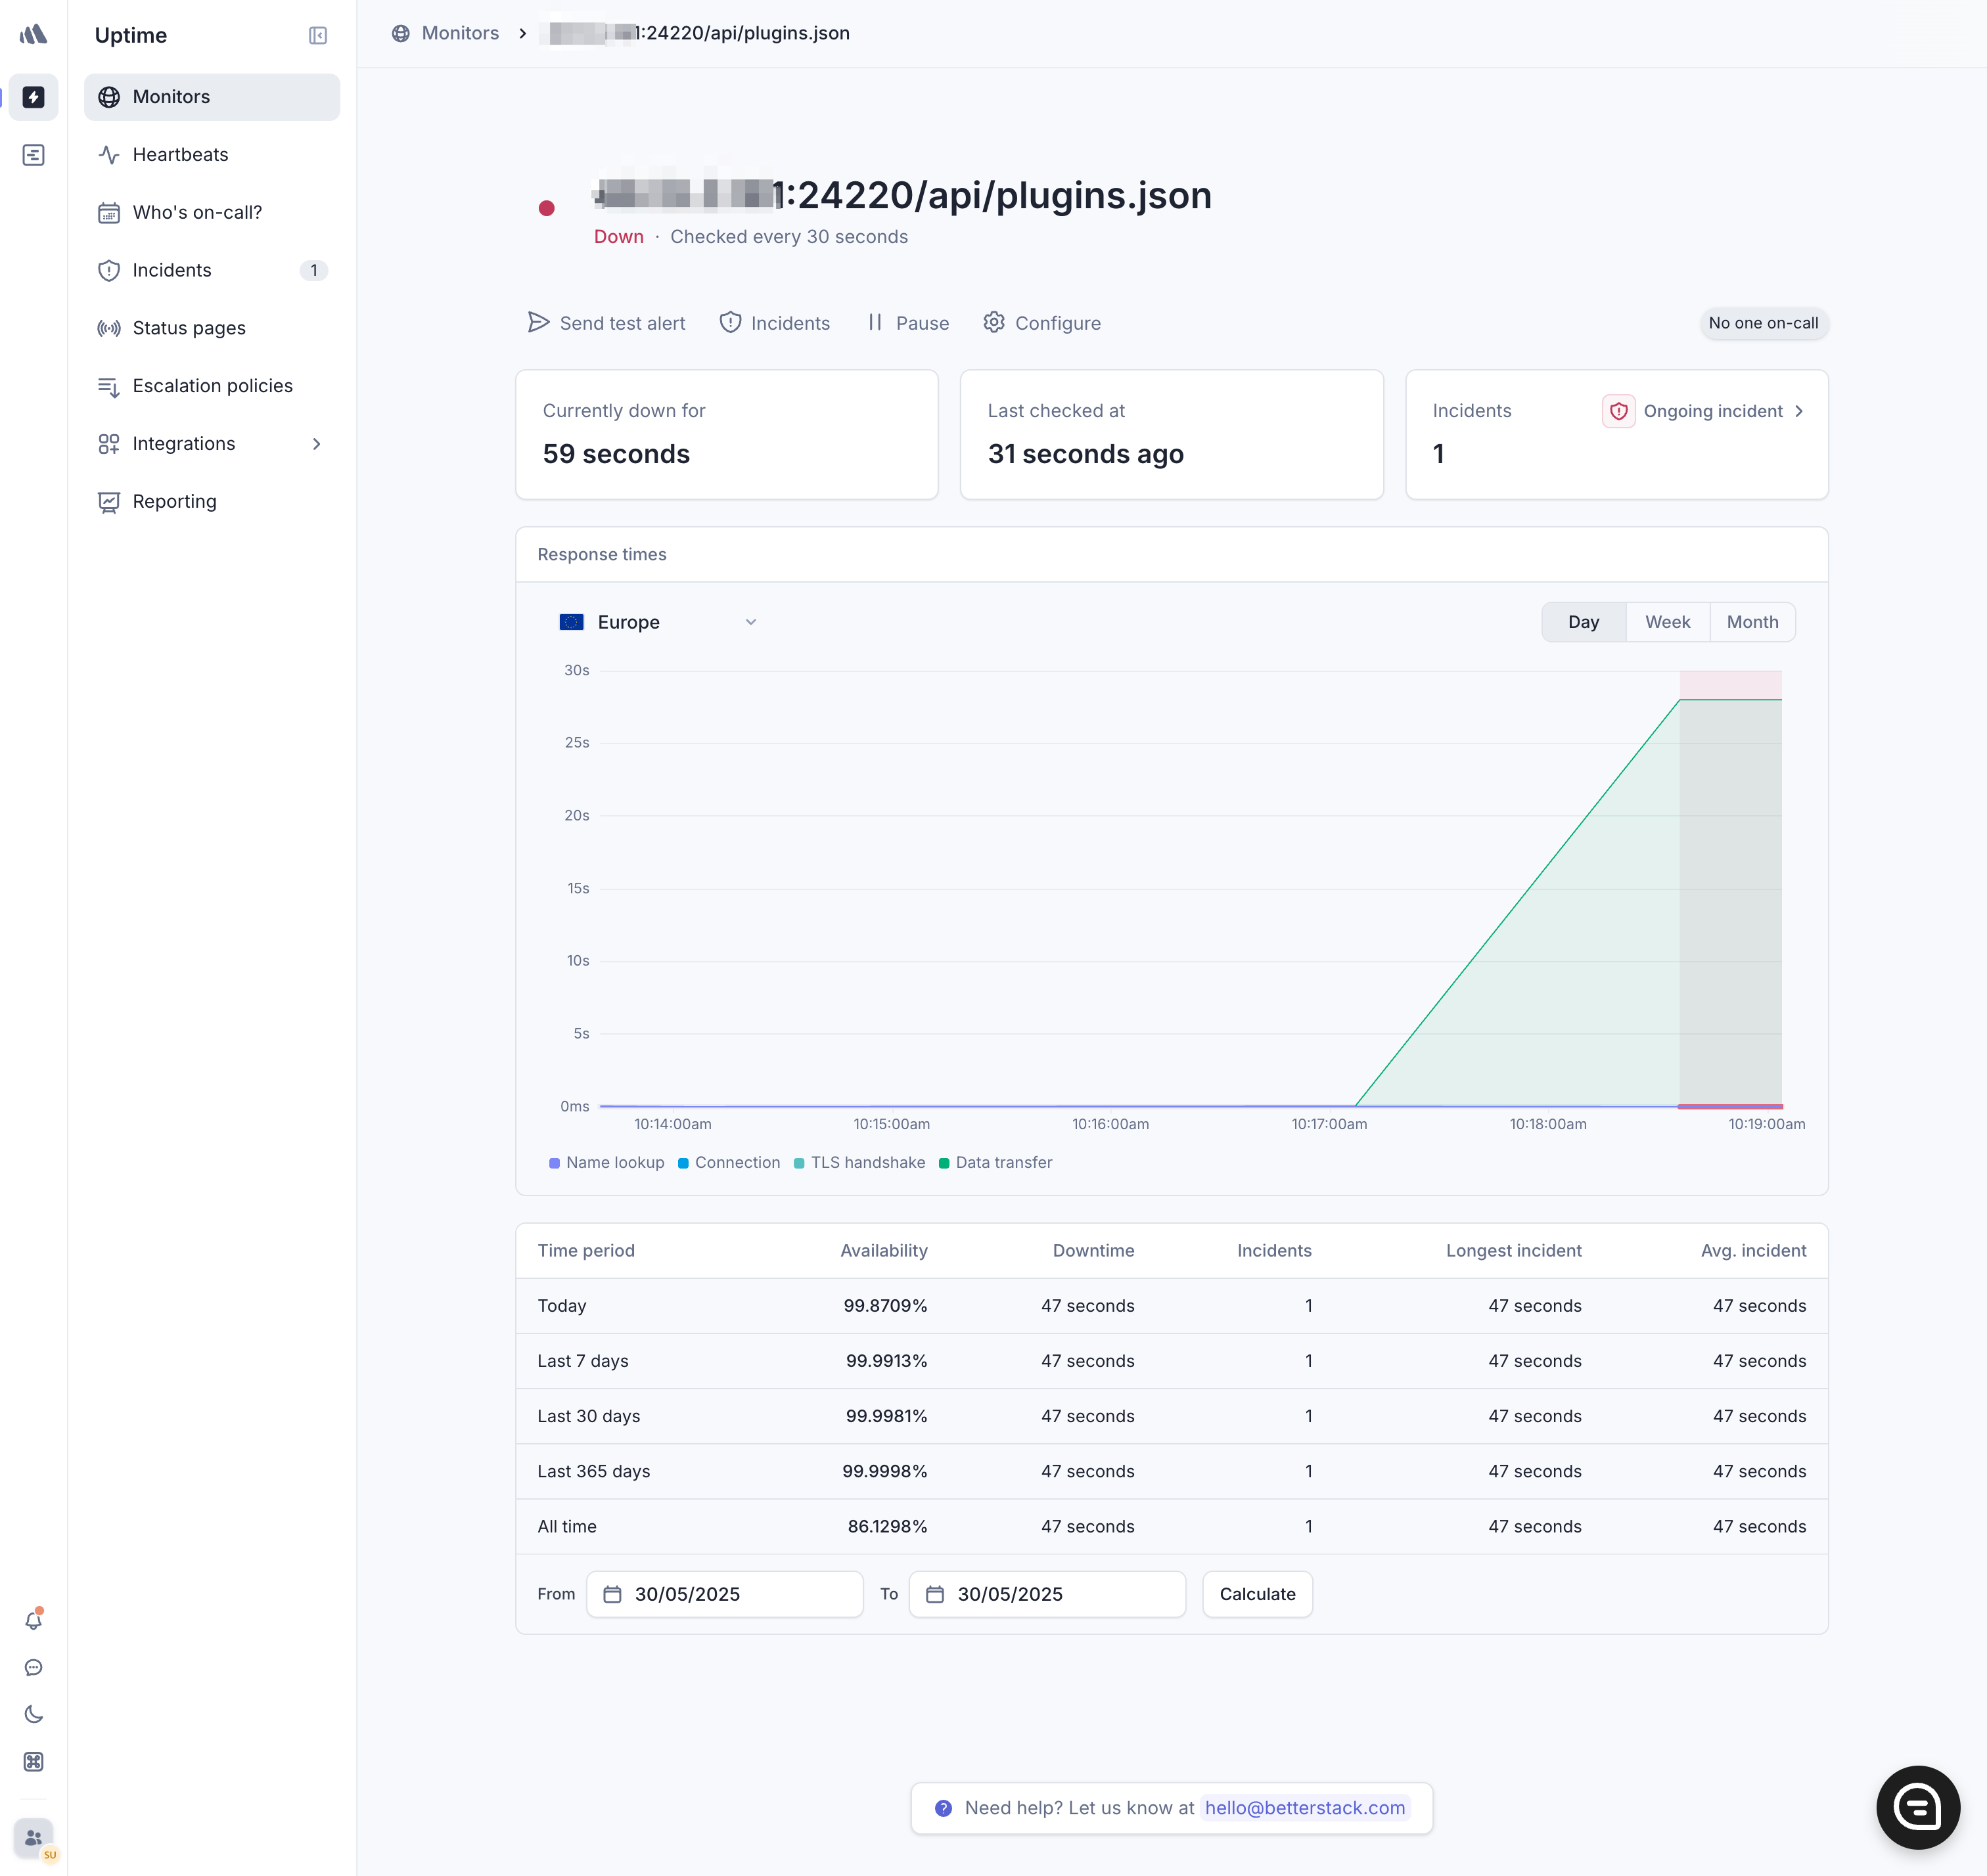Open the Europe region dropdown
This screenshot has height=1876, width=1987.
pos(656,621)
